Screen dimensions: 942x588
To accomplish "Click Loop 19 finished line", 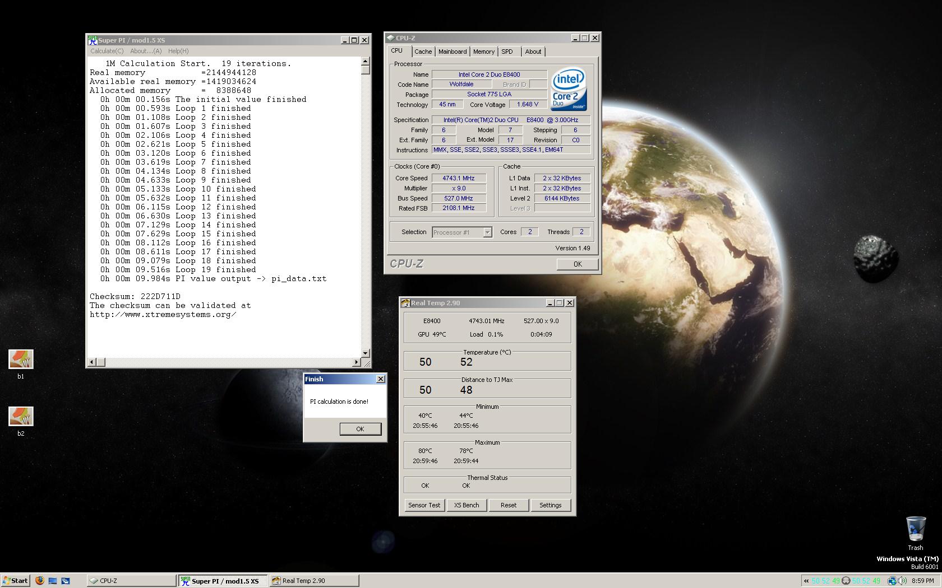I will (x=178, y=269).
